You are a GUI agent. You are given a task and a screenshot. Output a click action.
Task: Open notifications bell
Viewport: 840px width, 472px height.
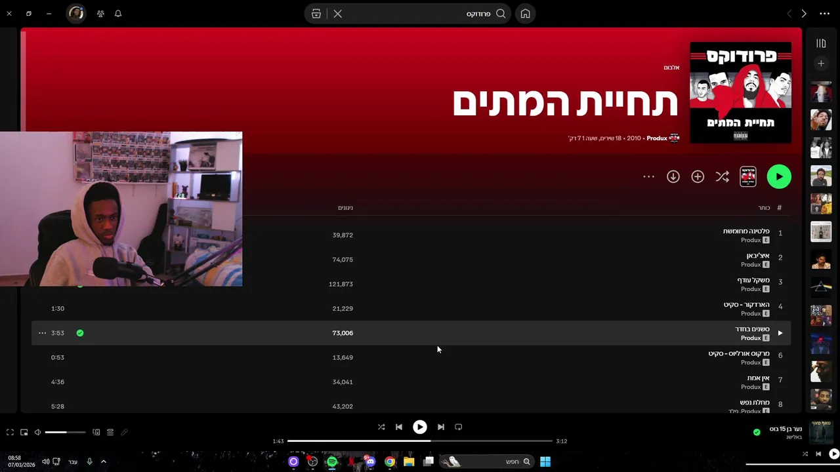pos(118,14)
